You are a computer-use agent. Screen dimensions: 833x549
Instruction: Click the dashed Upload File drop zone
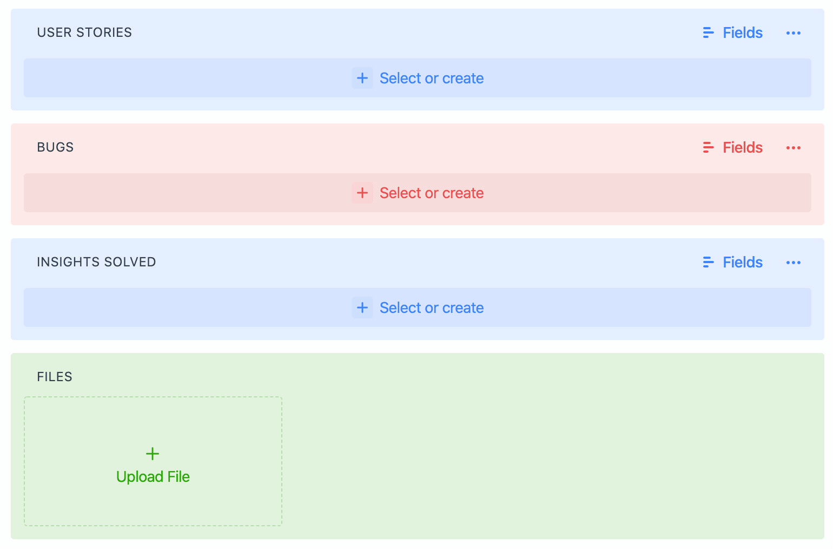point(153,461)
